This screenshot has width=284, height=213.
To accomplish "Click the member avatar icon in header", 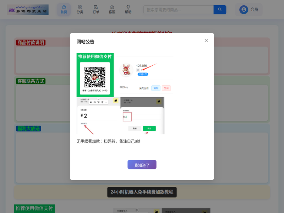I will [244, 10].
